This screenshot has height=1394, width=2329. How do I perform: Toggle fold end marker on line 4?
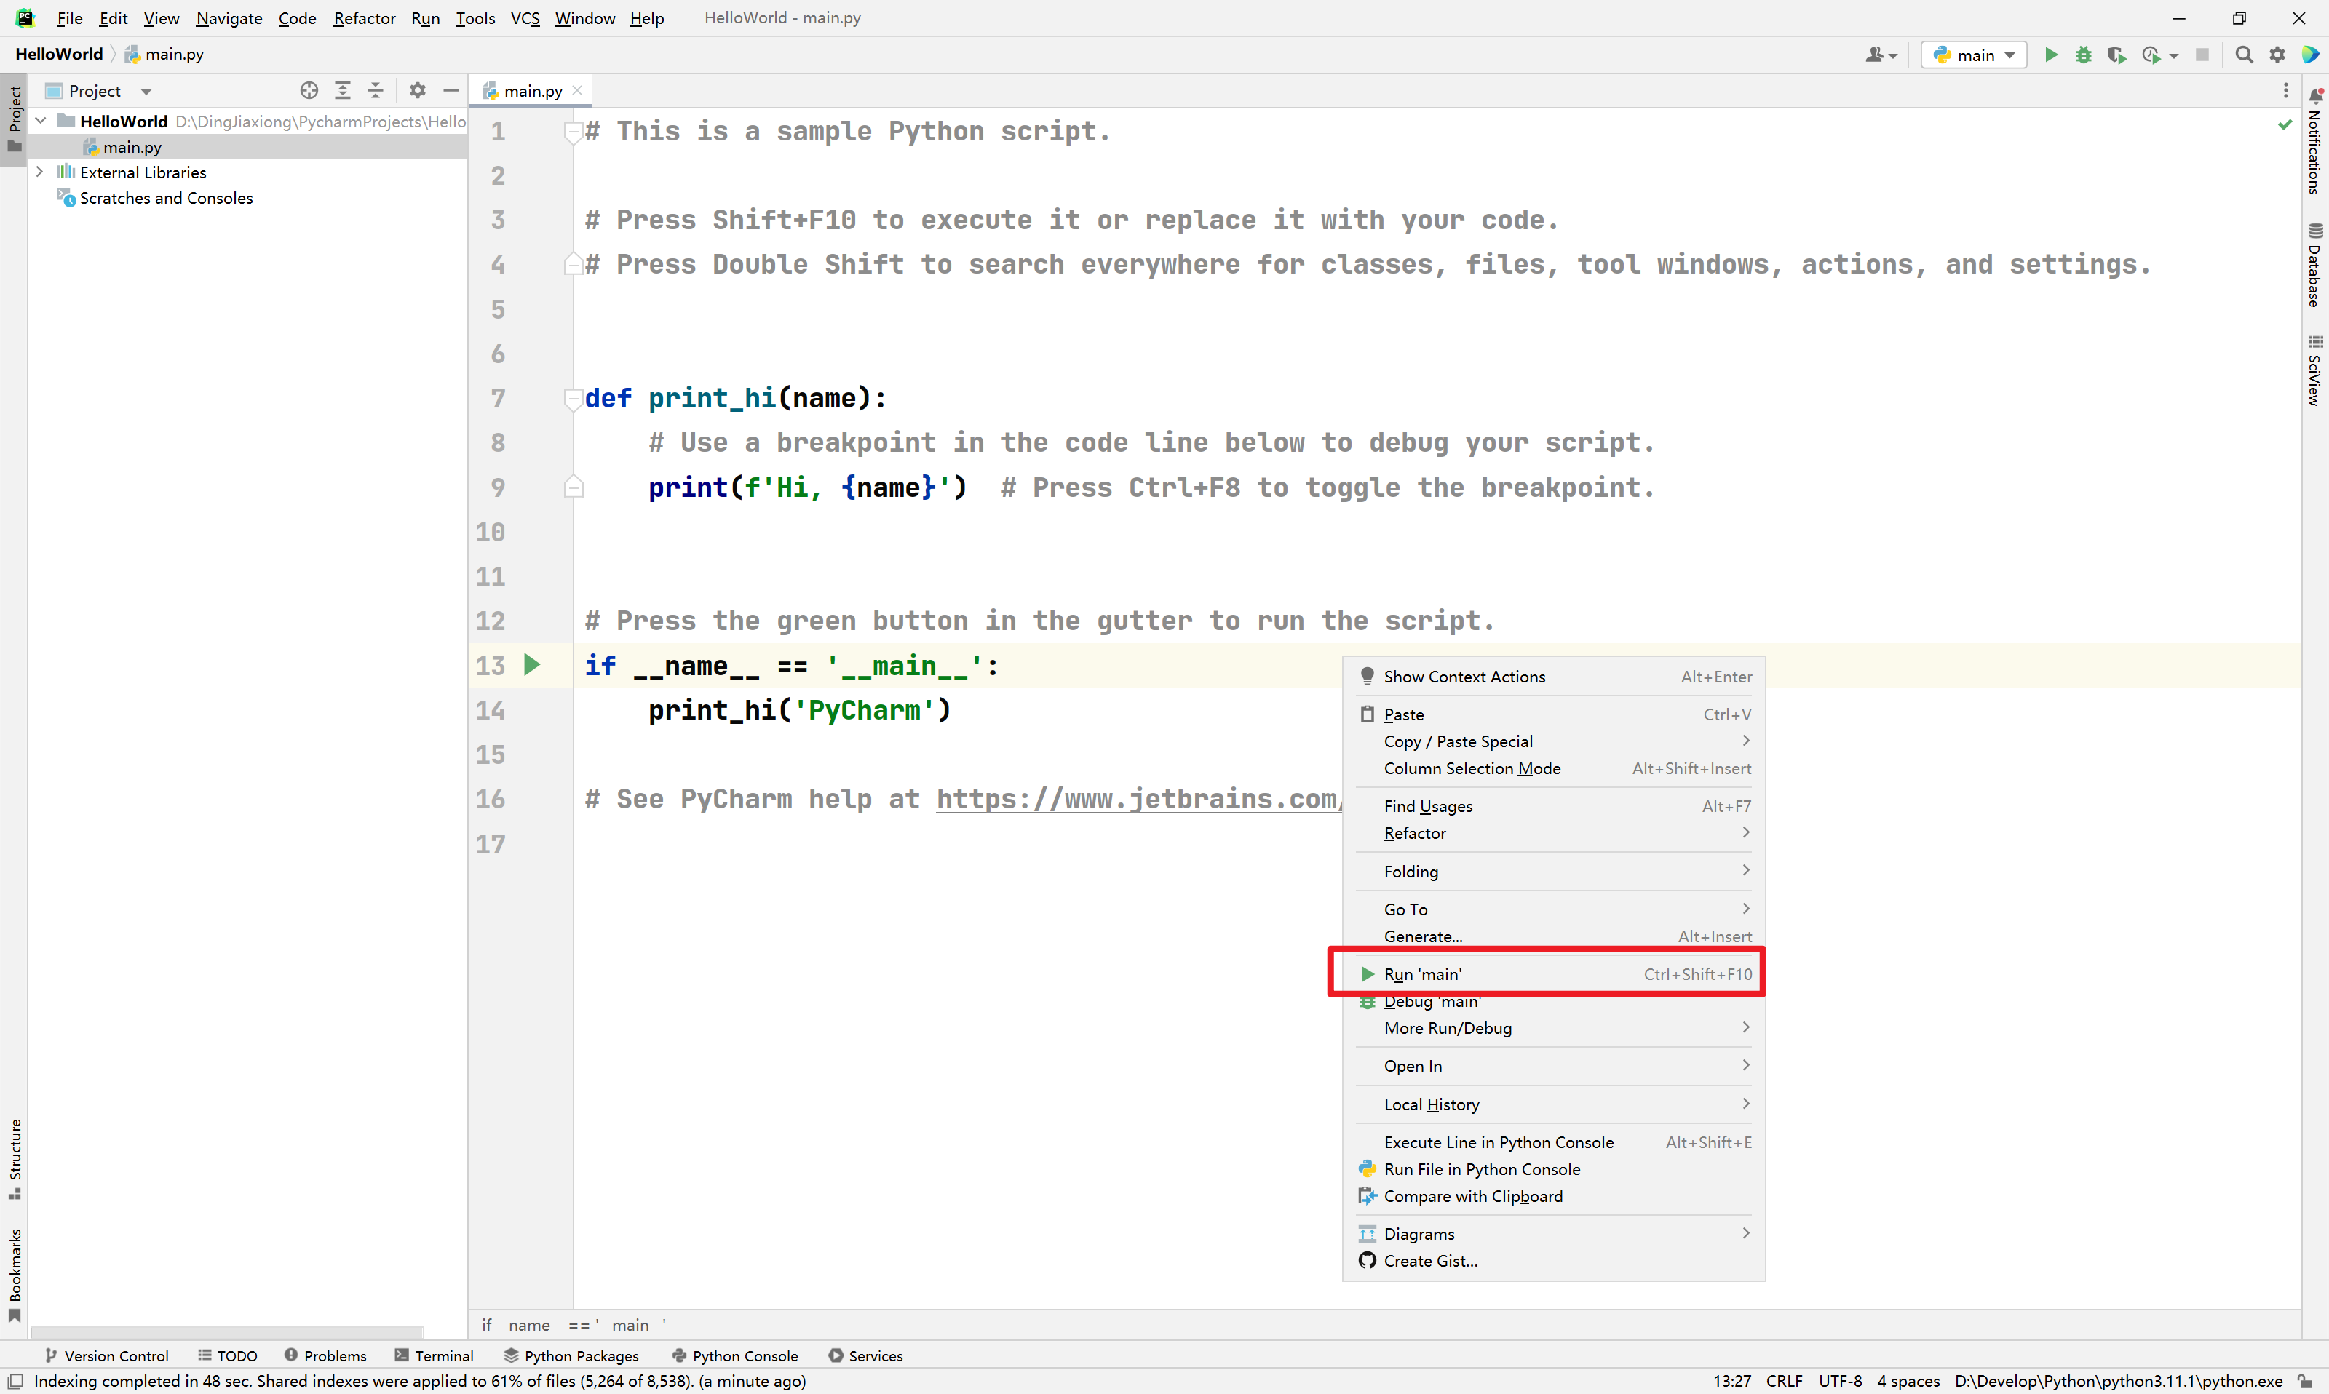click(572, 264)
